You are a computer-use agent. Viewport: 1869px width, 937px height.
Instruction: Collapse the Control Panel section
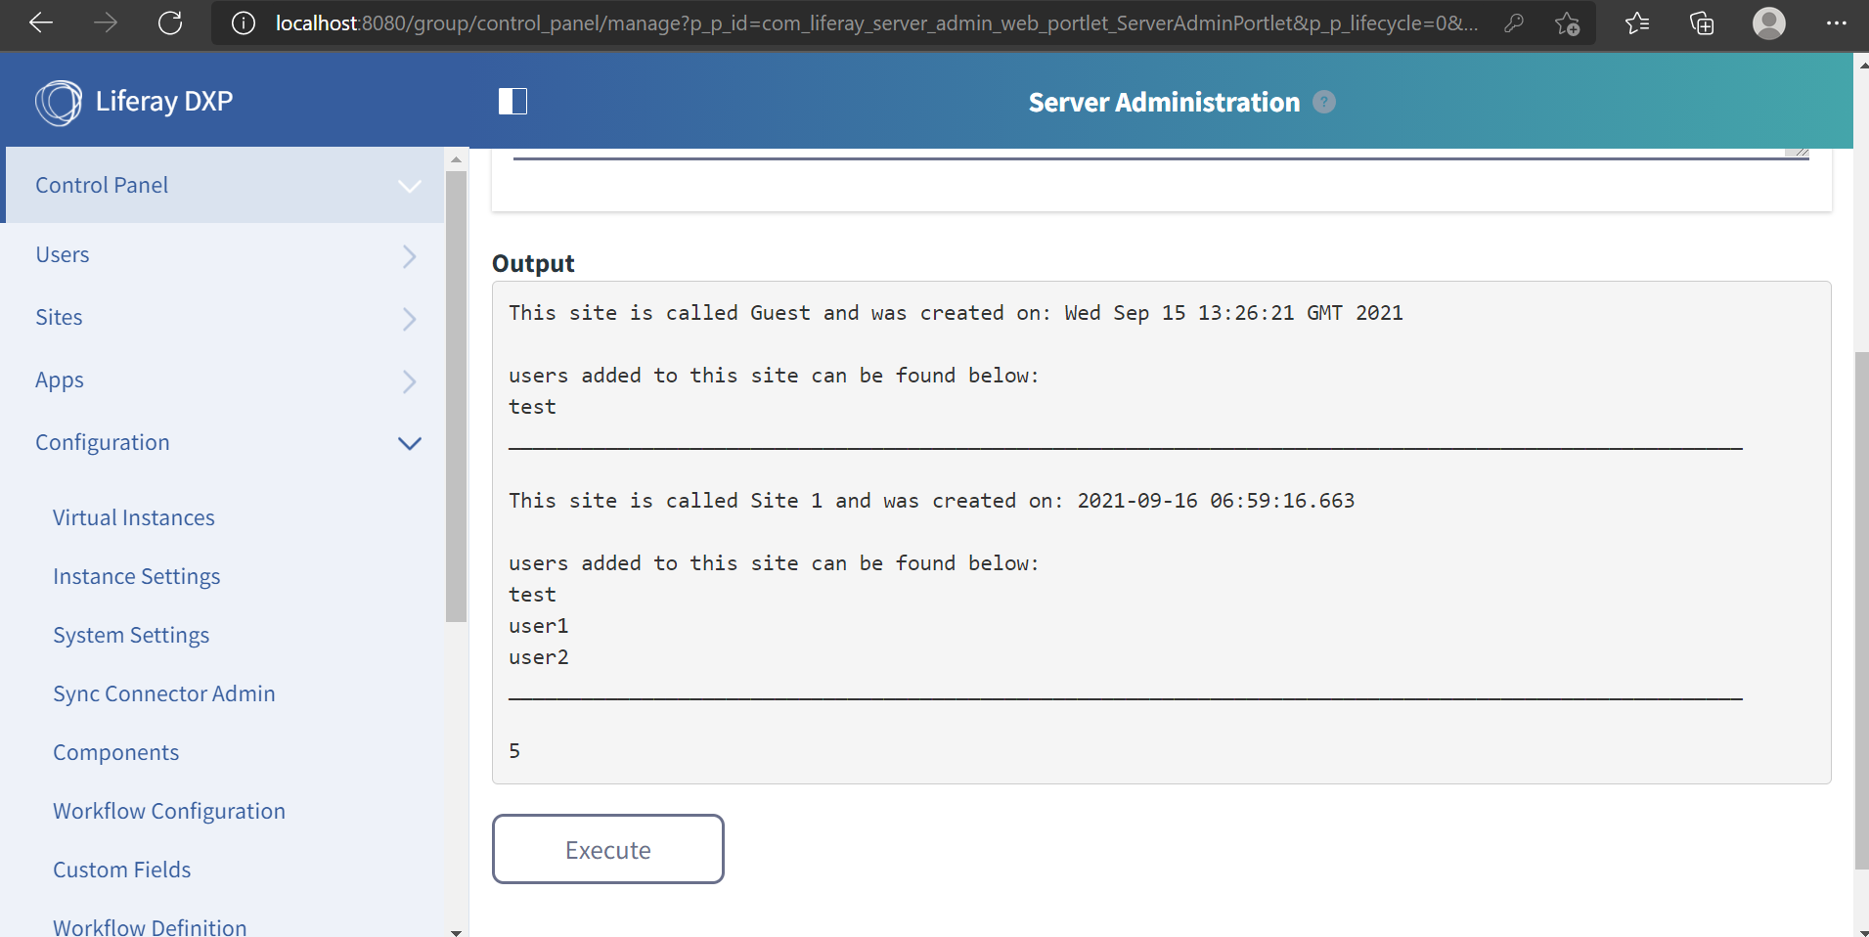click(410, 186)
